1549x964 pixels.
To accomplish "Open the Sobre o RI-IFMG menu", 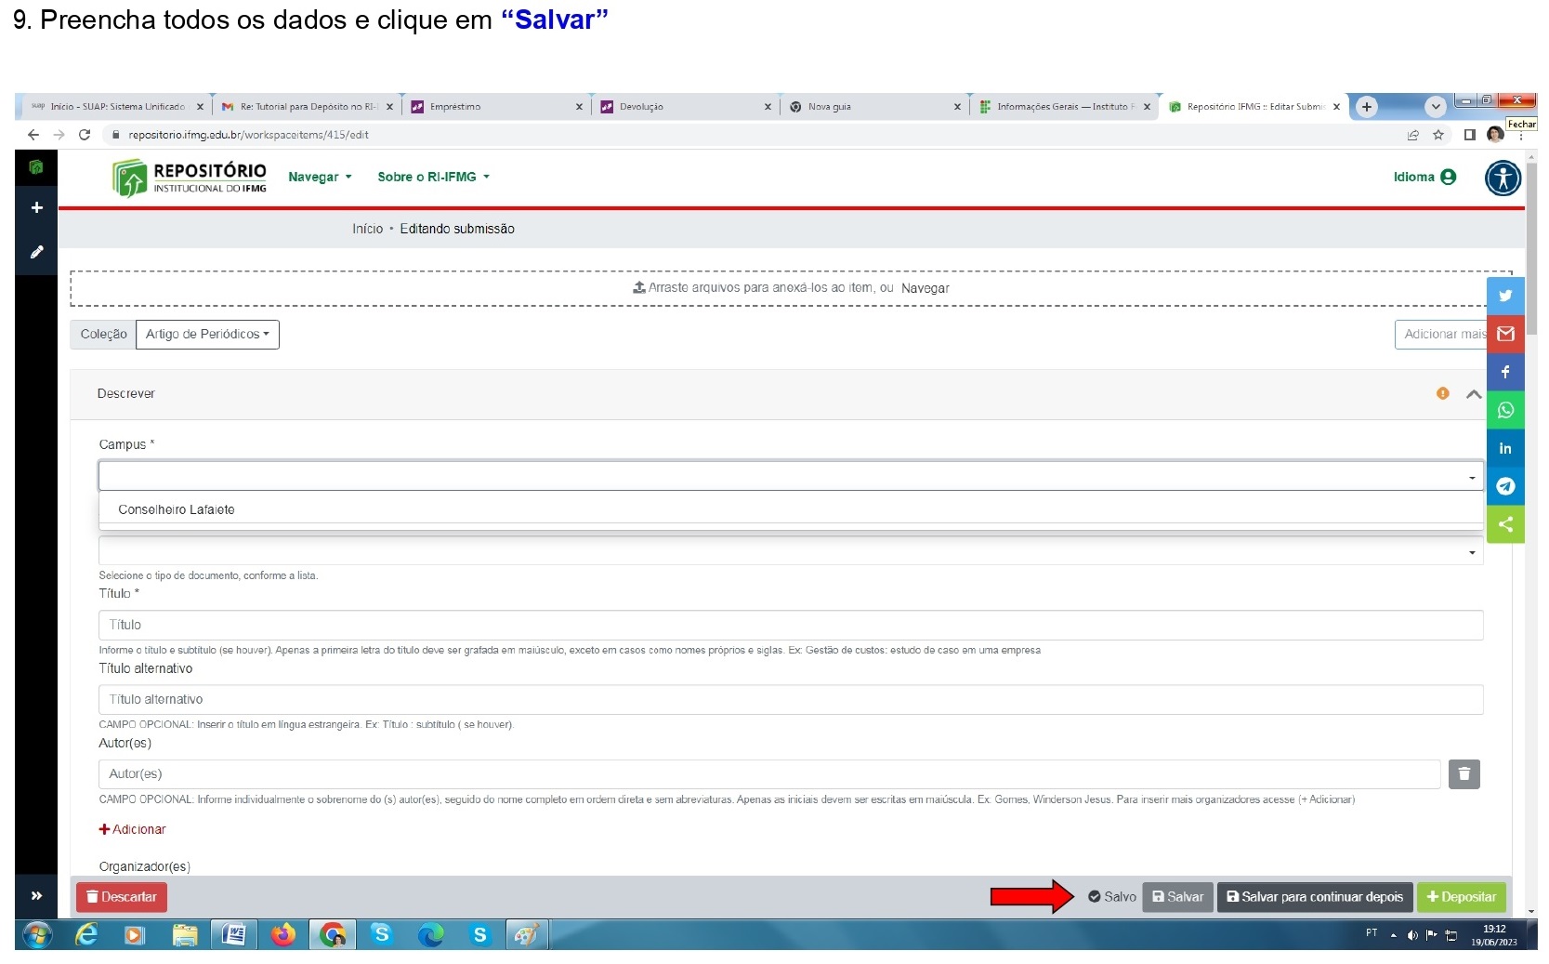I will (x=433, y=177).
